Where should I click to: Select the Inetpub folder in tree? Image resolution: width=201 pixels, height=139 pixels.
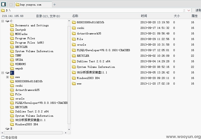point(20,30)
